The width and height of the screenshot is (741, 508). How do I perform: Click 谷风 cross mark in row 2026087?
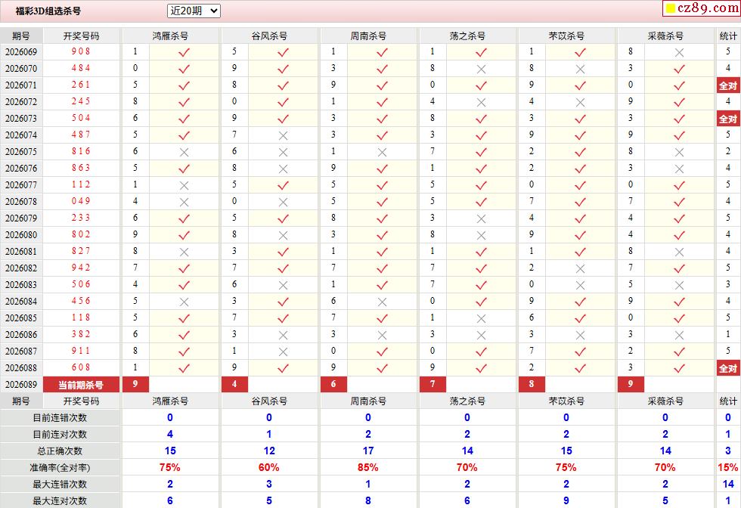pos(283,352)
